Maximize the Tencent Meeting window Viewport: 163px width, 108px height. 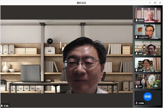coord(155,3)
